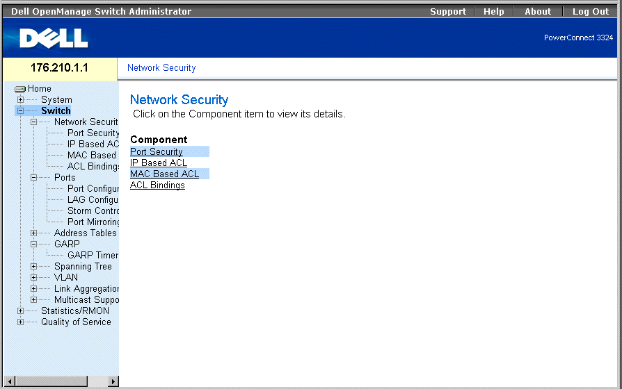Open the Help menu item
622x389 pixels.
coord(493,12)
